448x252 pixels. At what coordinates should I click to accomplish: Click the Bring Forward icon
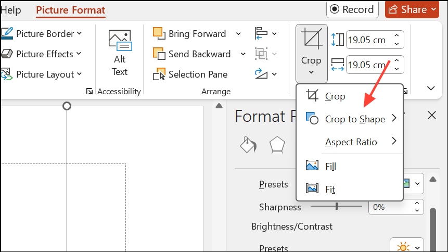(x=159, y=33)
